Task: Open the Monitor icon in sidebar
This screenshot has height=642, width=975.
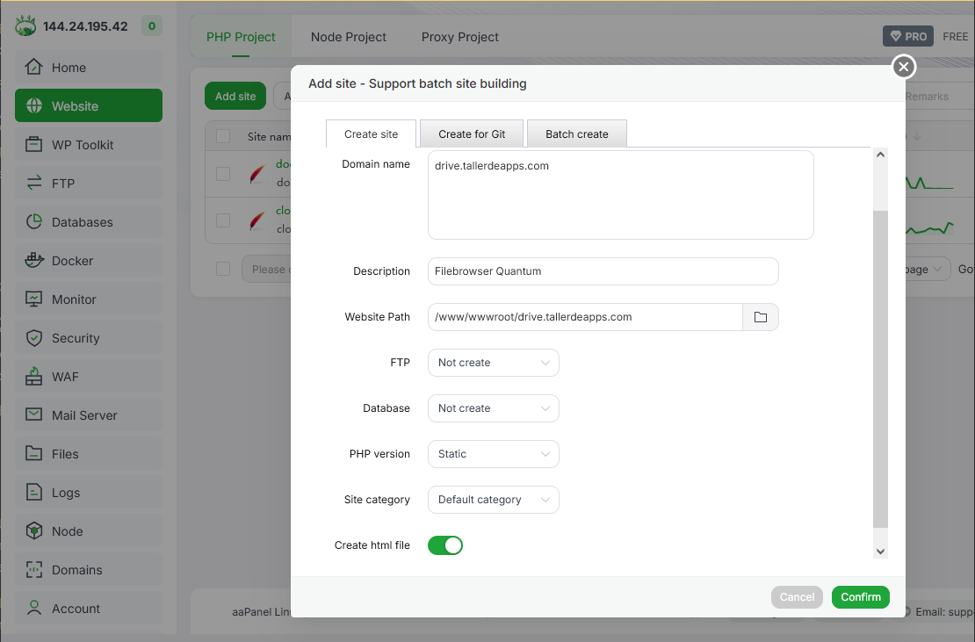Action: [x=34, y=299]
